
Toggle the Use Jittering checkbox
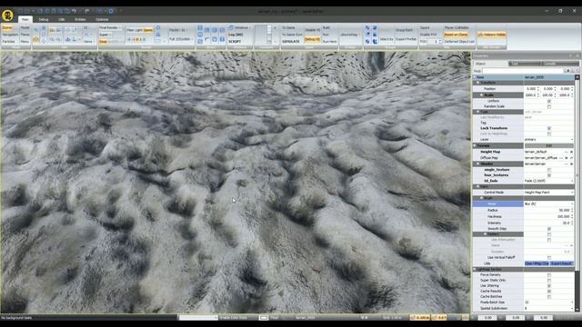point(549,286)
